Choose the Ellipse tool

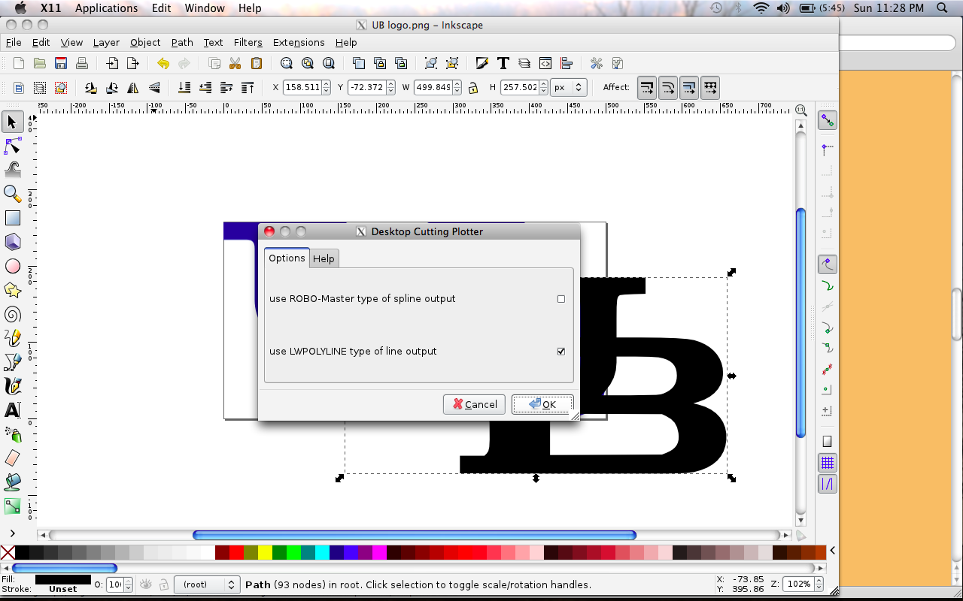tap(13, 266)
